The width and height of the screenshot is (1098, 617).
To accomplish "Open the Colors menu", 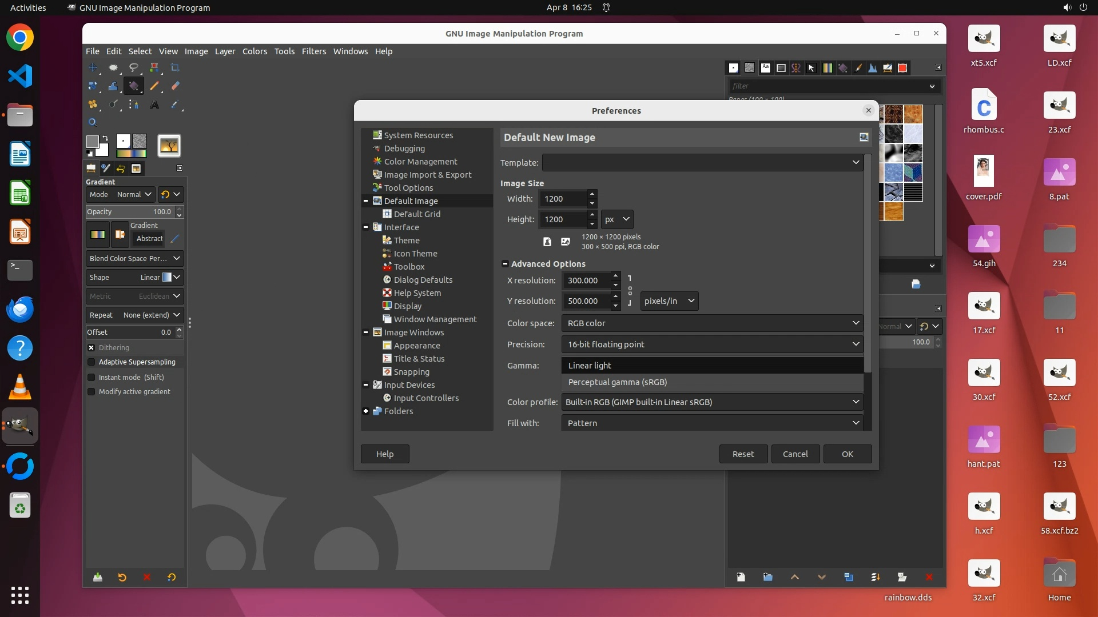I will click(254, 51).
